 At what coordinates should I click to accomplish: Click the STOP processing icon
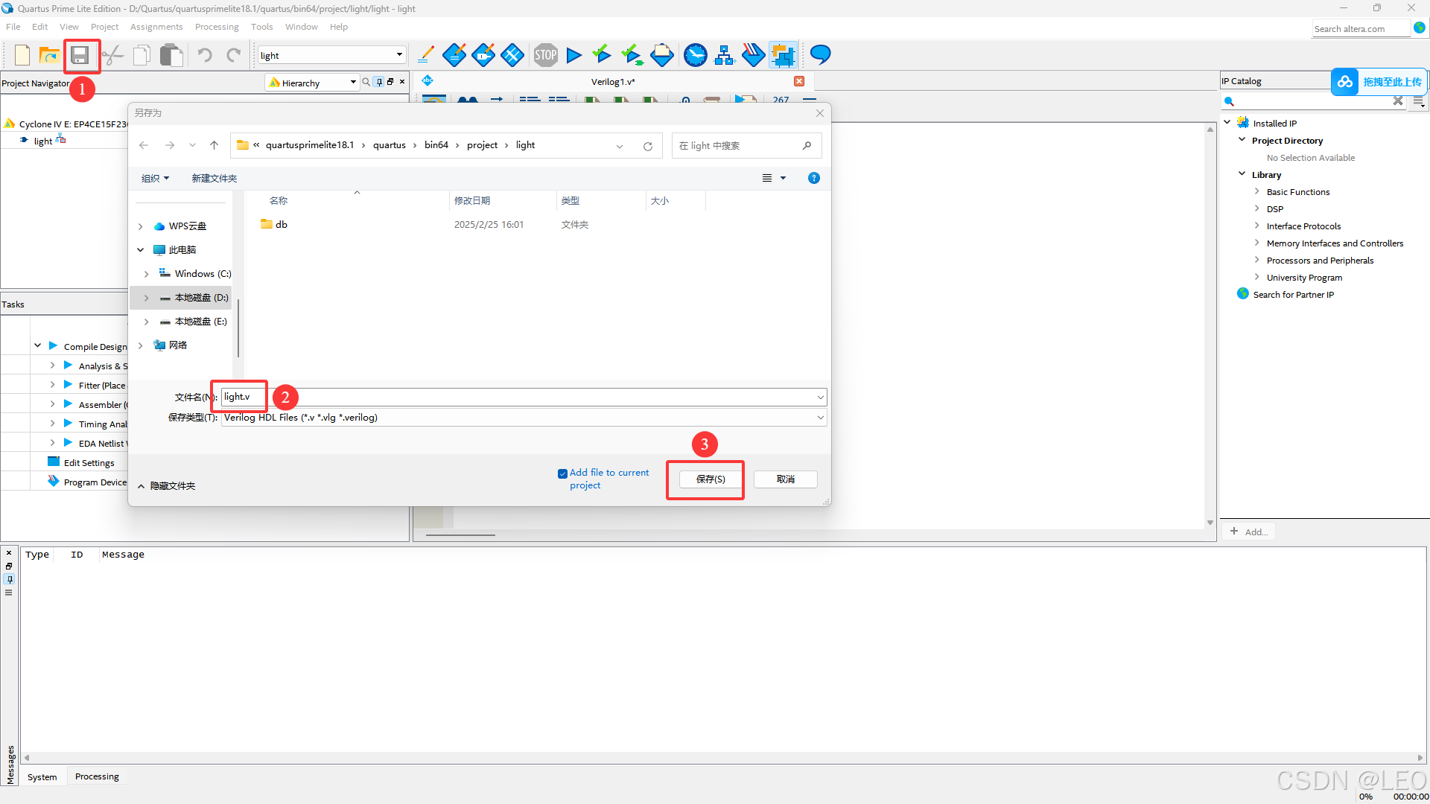[545, 55]
